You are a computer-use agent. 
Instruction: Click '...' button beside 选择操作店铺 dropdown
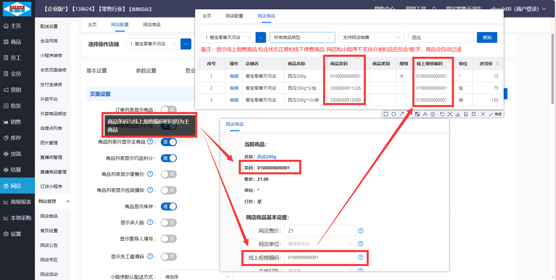(x=186, y=44)
